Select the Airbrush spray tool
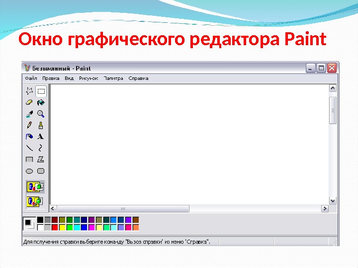358x268 pixels. (x=29, y=136)
